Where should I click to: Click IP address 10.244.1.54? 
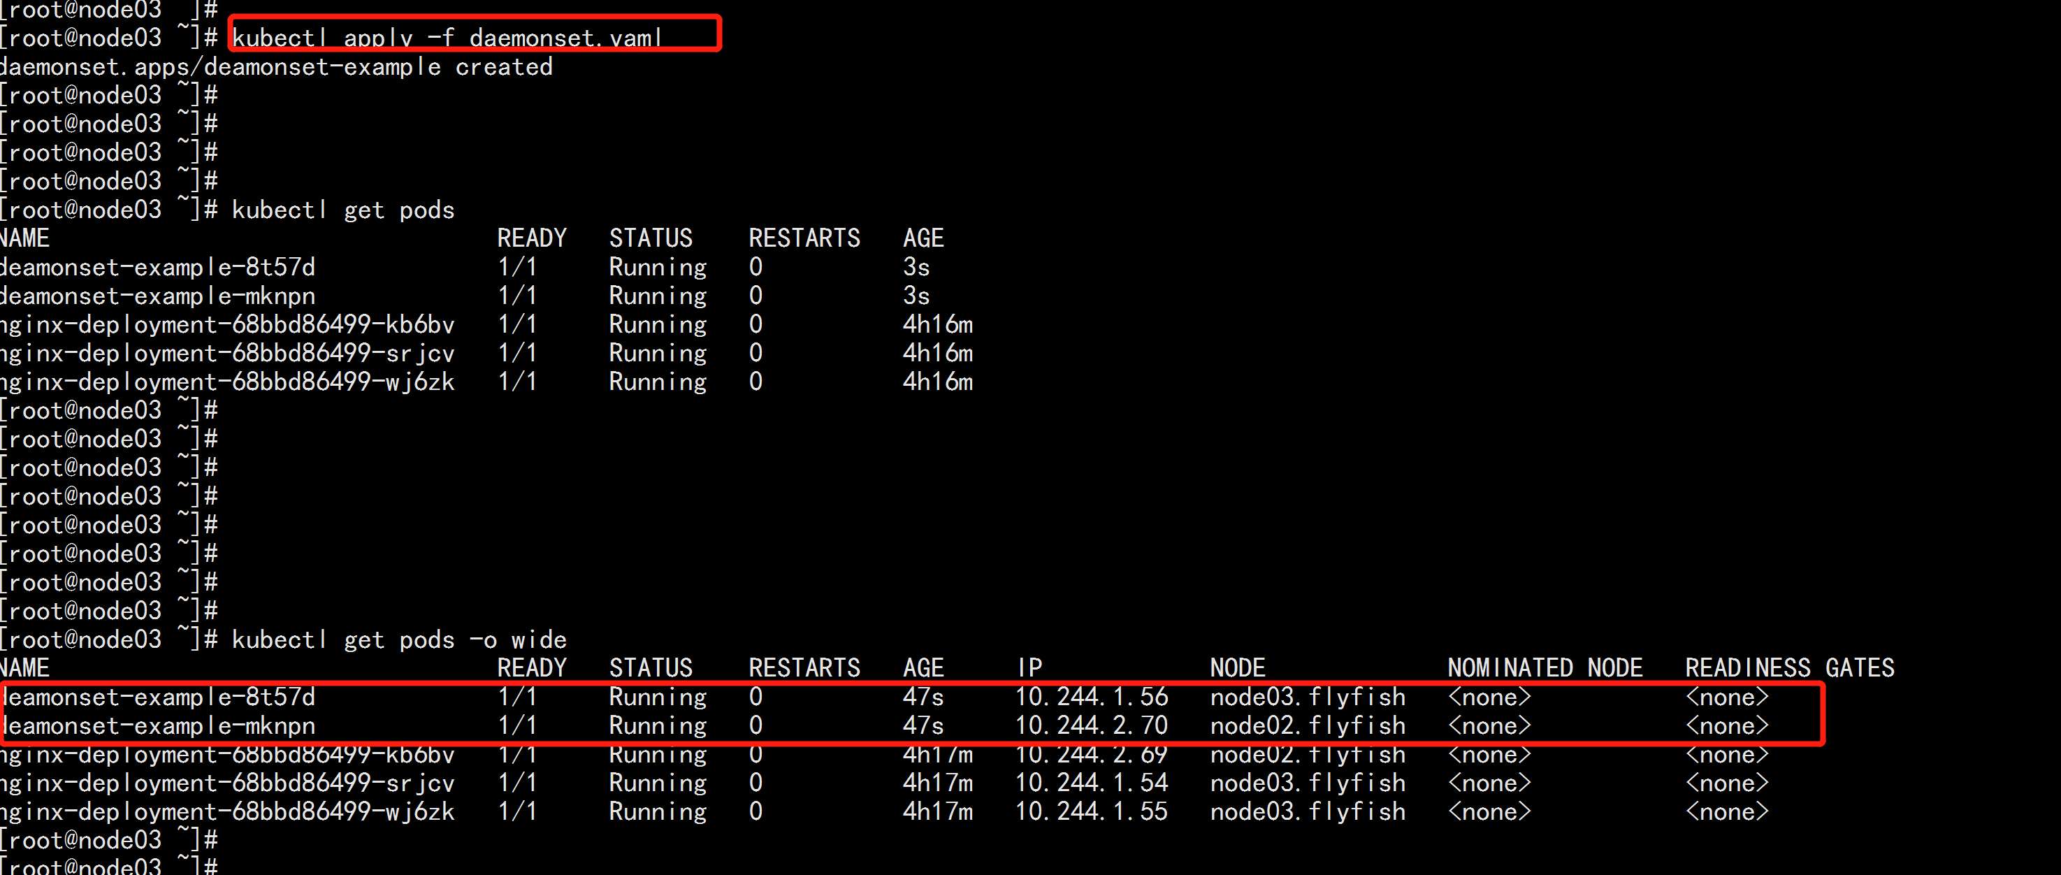coord(1092,782)
